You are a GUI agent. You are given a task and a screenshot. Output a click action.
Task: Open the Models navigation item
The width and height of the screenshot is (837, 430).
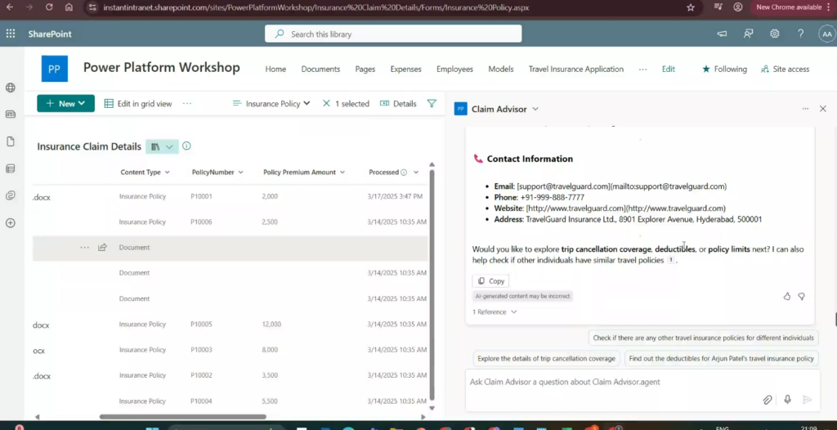[501, 69]
